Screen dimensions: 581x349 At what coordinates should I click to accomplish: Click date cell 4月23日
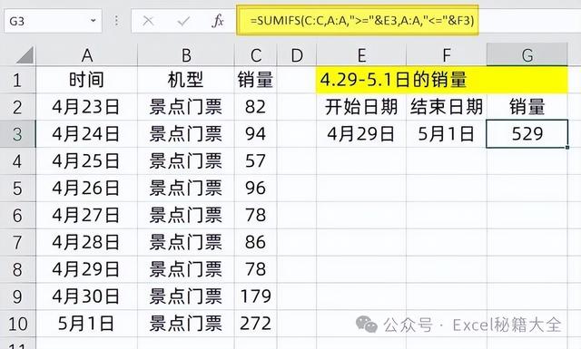coord(87,107)
